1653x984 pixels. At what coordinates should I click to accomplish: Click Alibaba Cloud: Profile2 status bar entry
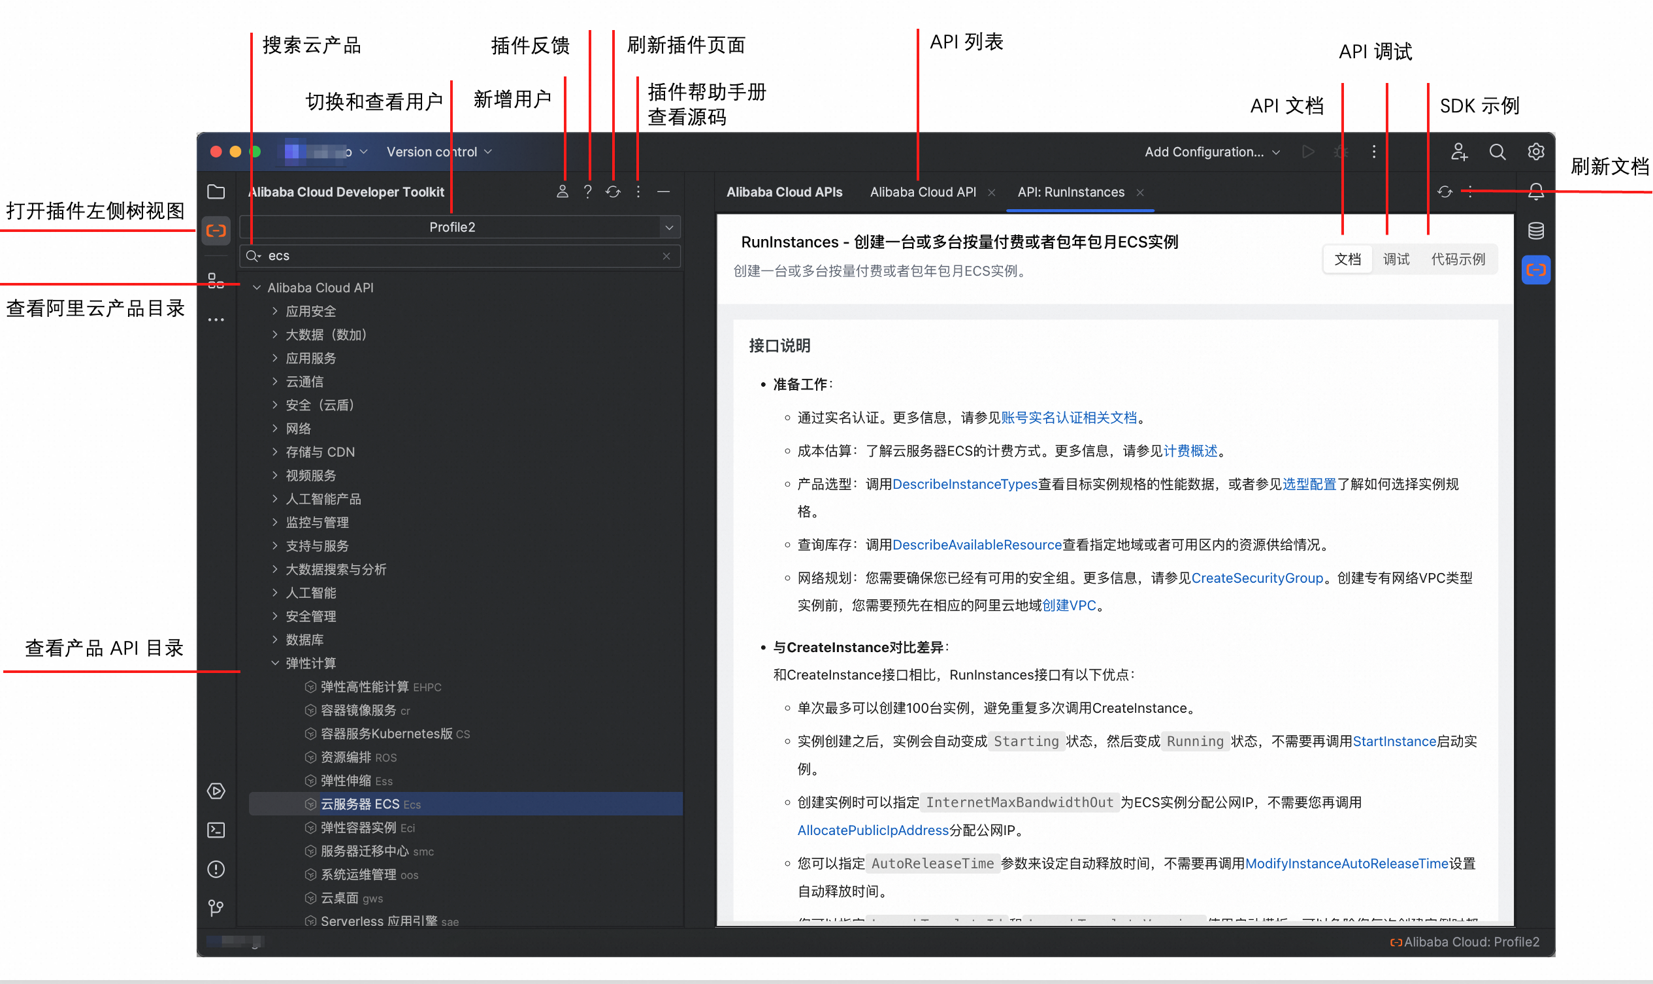point(1464,942)
